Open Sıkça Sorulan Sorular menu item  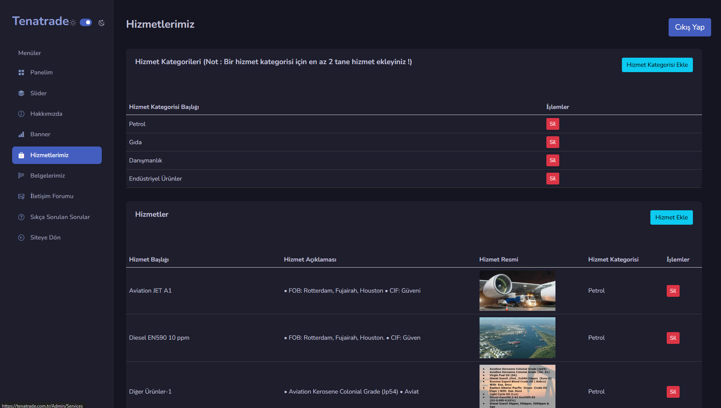[57, 217]
